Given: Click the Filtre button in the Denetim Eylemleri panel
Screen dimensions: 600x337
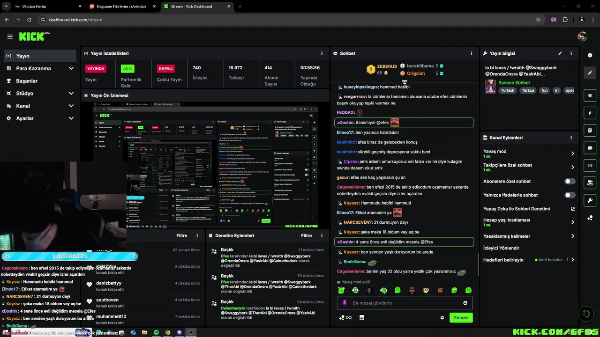Looking at the screenshot, I should click(x=306, y=235).
